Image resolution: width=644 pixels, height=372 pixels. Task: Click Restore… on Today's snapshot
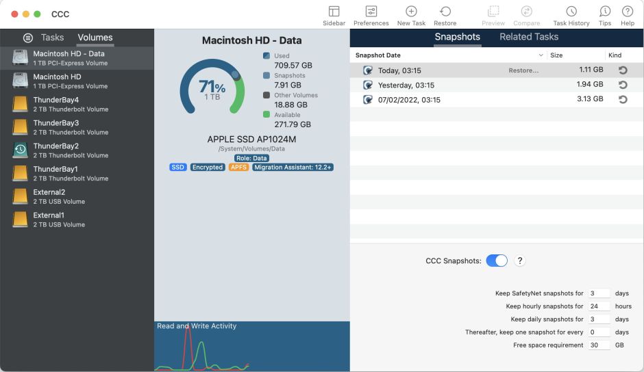point(523,70)
